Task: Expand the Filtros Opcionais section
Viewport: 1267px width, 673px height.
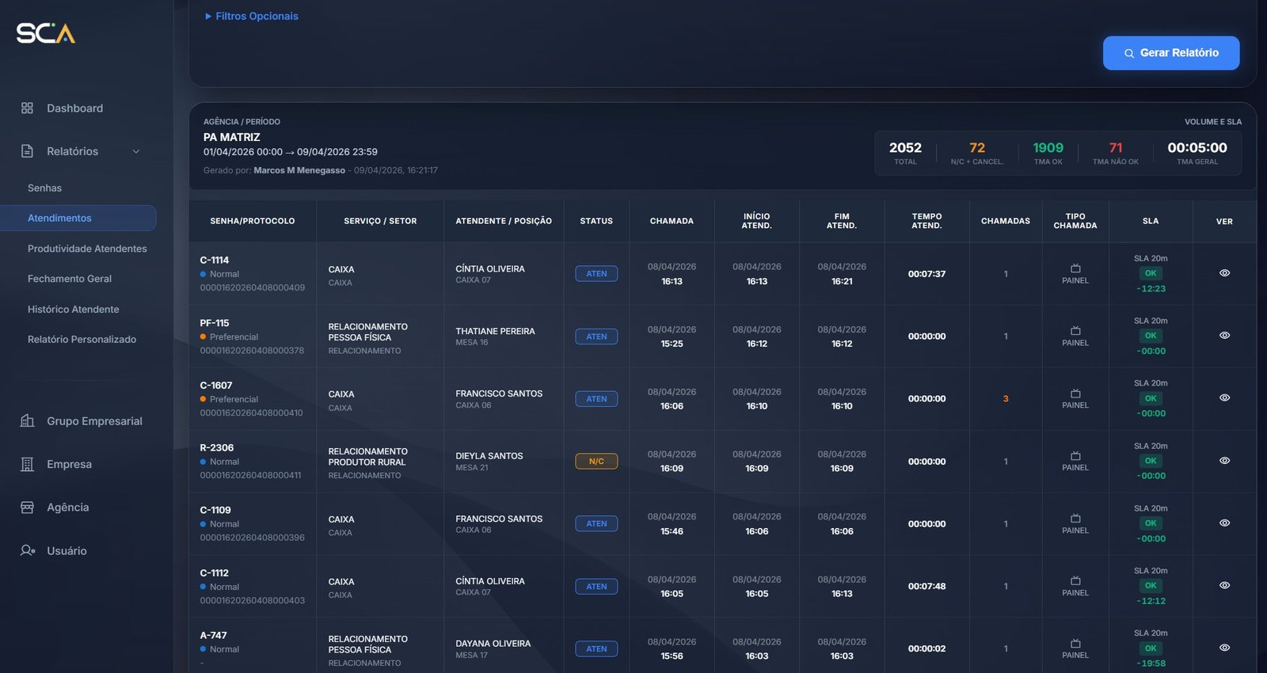Action: pyautogui.click(x=252, y=16)
